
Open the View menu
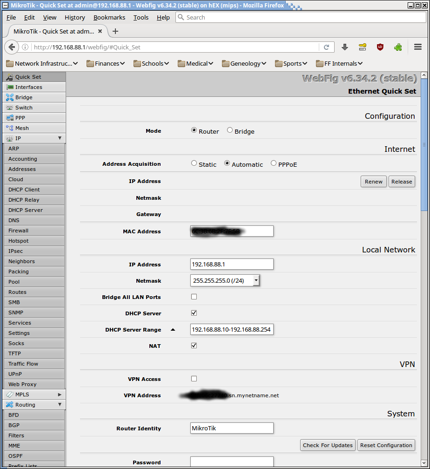(50, 17)
